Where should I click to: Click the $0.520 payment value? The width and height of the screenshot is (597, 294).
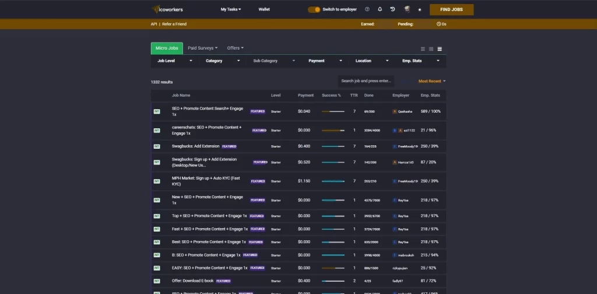pyautogui.click(x=304, y=162)
